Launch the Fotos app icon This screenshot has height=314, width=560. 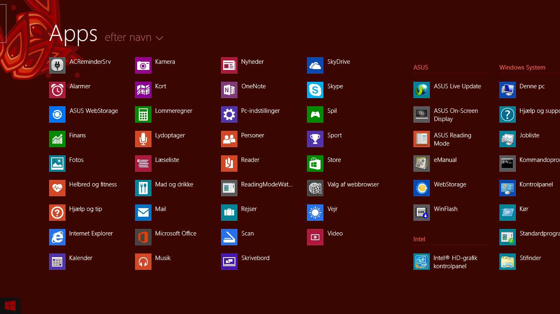(x=57, y=164)
